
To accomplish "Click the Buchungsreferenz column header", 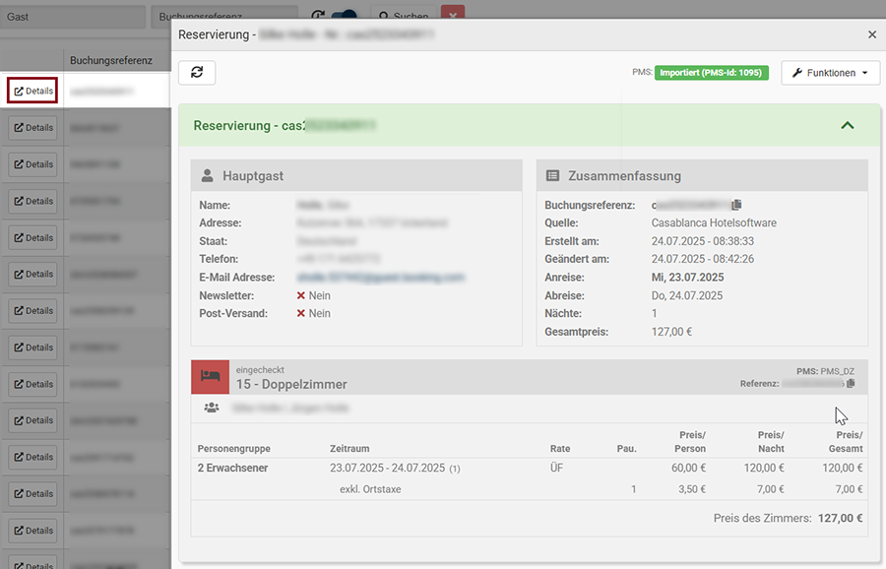I will [x=111, y=60].
